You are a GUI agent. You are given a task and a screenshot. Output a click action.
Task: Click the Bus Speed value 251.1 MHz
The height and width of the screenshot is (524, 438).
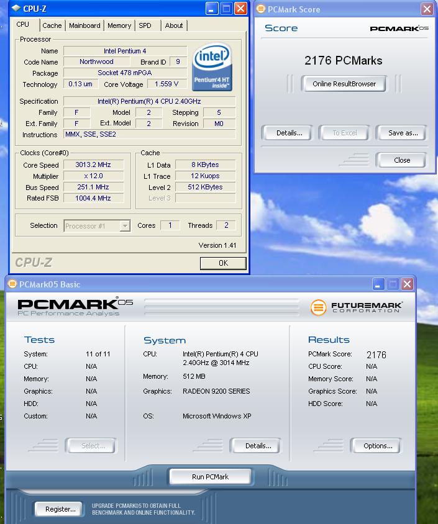point(93,187)
